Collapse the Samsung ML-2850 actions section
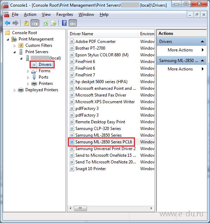This screenshot has width=210, height=223. 202,61
